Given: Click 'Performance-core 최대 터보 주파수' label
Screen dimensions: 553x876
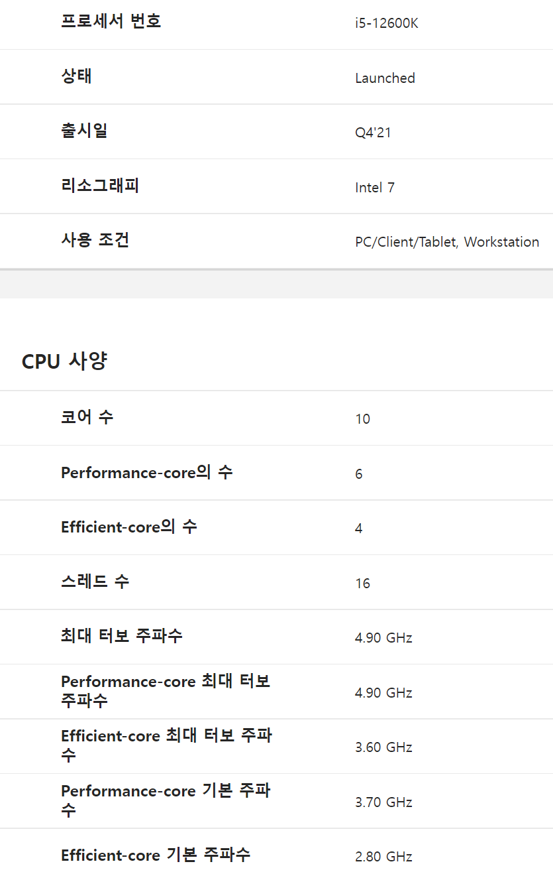Looking at the screenshot, I should [x=166, y=691].
